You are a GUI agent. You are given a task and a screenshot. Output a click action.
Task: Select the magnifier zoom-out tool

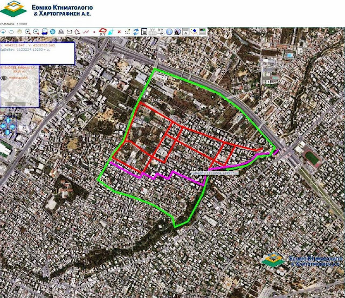tap(36, 32)
